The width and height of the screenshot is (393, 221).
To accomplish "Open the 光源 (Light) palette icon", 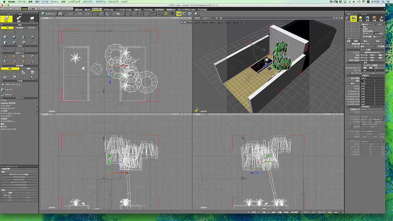I will (x=360, y=18).
